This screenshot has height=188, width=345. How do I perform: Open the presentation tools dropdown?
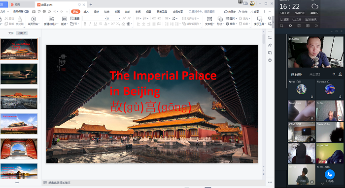(260, 21)
